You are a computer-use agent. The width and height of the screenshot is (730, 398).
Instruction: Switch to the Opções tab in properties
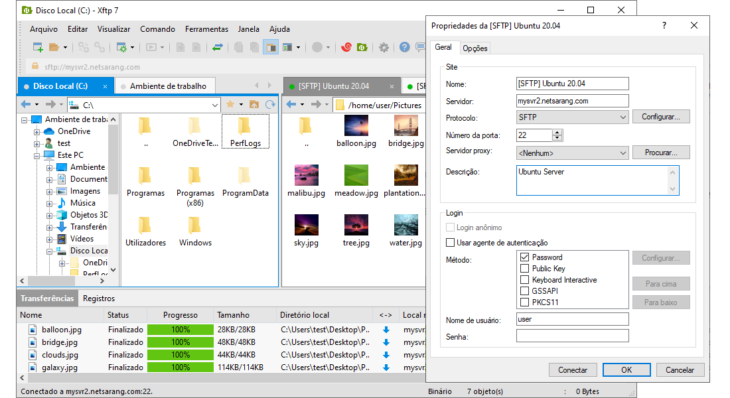(475, 48)
